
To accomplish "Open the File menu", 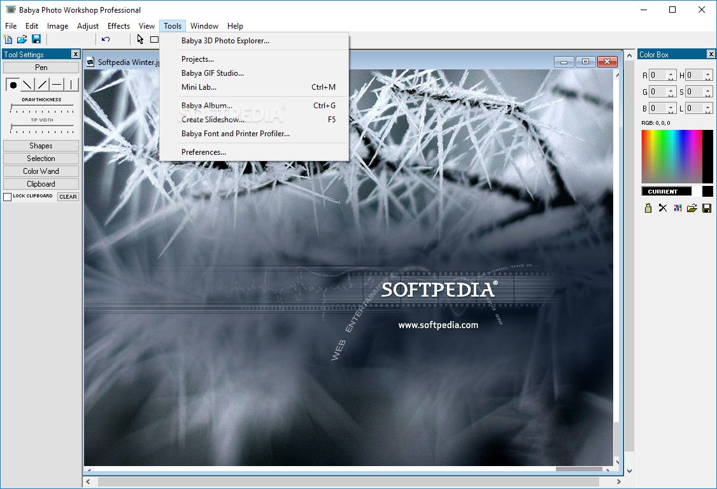I will pyautogui.click(x=11, y=26).
